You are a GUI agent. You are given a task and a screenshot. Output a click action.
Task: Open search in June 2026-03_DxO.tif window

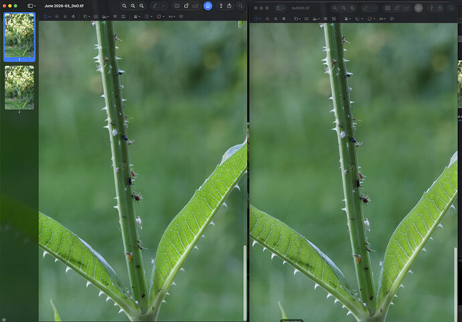click(x=241, y=6)
